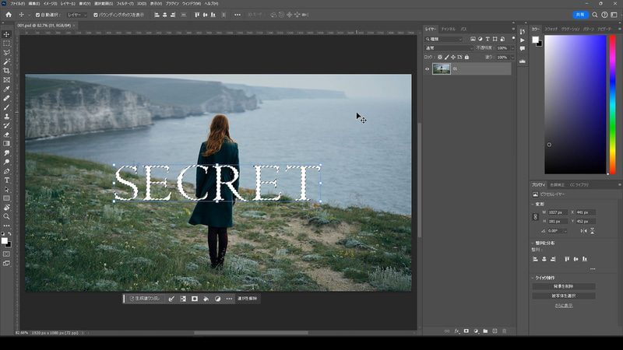Click 選択を解除 in the contextual task bar
The image size is (623, 350).
click(x=247, y=299)
